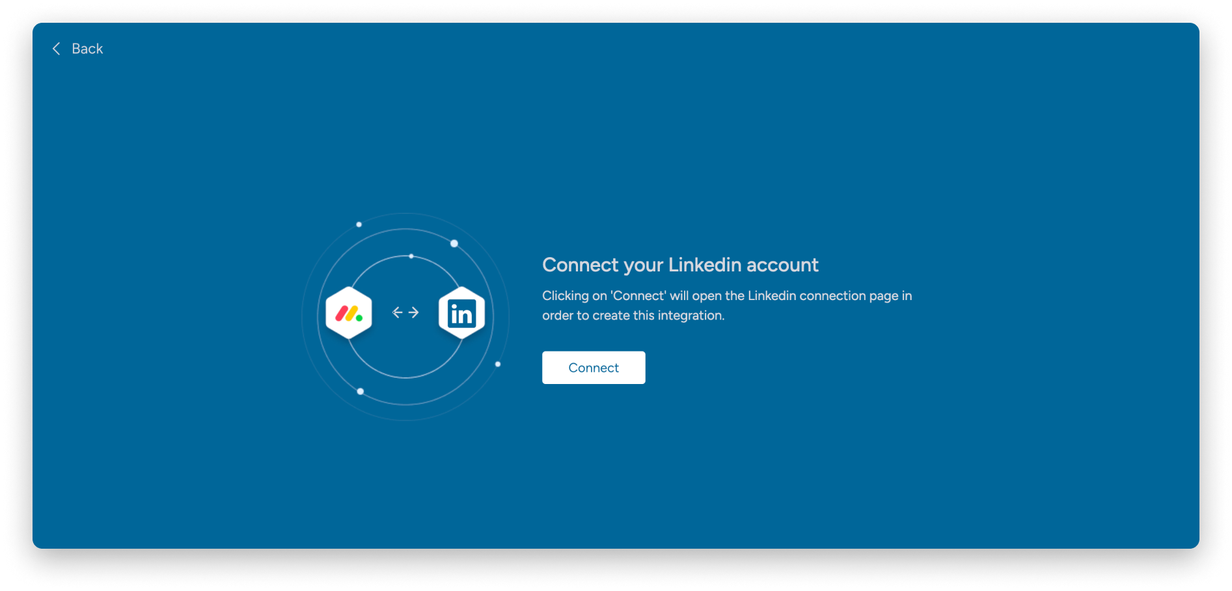
Task: Click the back chevron arrow icon
Action: 57,49
